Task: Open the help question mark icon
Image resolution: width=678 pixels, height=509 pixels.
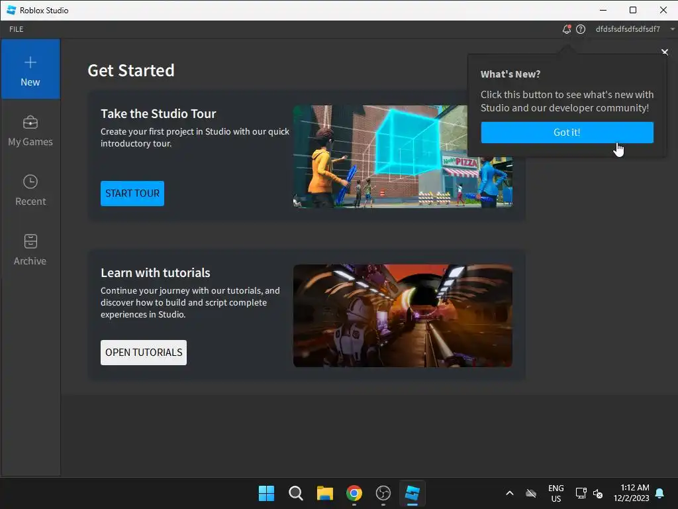Action: tap(581, 29)
